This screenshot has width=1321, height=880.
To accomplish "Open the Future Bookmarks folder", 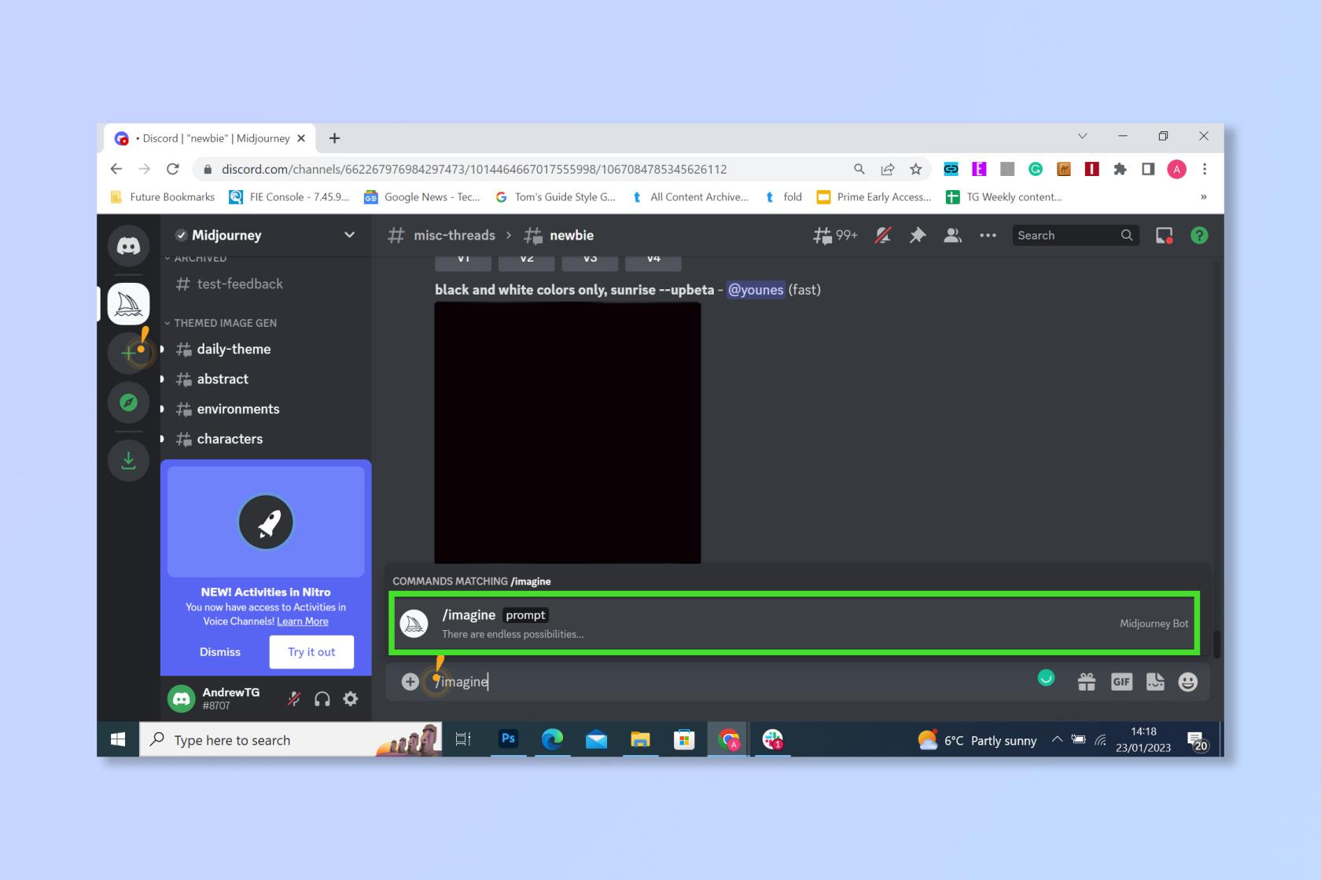I will (x=163, y=197).
